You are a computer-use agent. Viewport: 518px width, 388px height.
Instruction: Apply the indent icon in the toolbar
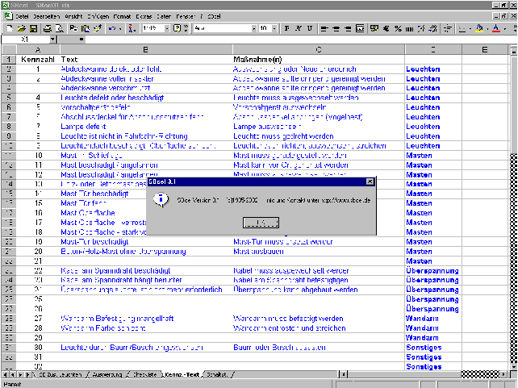(x=448, y=29)
